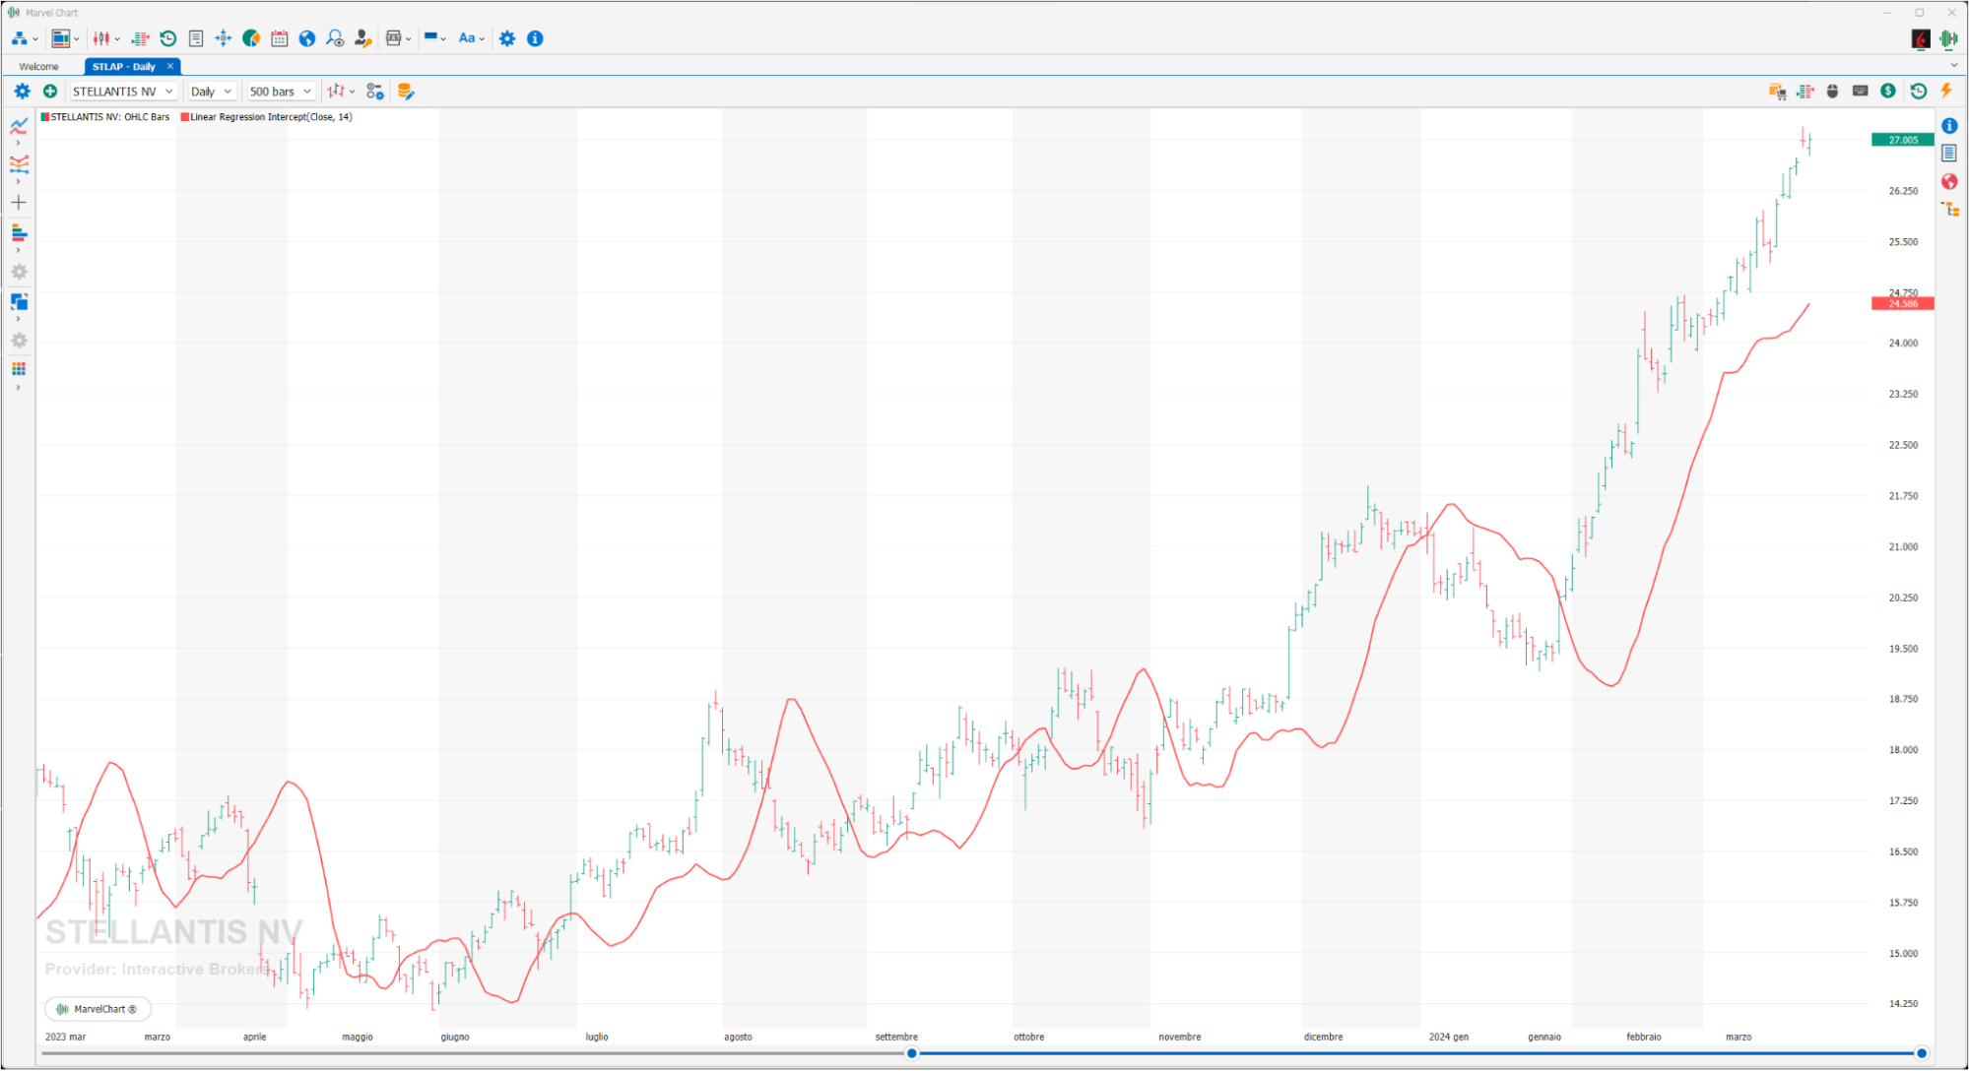Close the STLAP - Daily tab
The image size is (1969, 1071).
(169, 66)
